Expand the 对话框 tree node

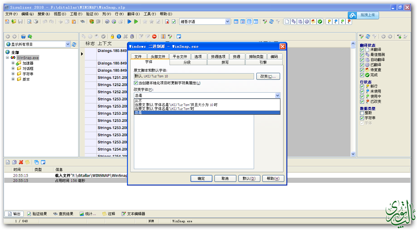13,68
